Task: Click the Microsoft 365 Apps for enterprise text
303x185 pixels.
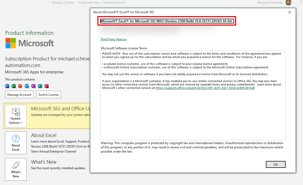Action: pos(34,72)
